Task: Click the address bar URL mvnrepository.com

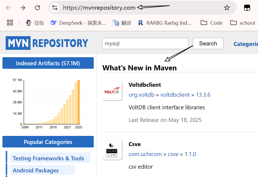Action: [99, 8]
